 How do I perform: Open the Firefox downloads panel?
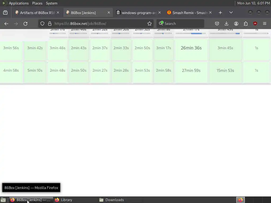(227, 24)
